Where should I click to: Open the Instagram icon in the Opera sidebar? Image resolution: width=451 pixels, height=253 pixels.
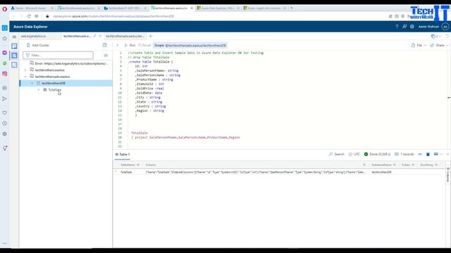point(5,74)
